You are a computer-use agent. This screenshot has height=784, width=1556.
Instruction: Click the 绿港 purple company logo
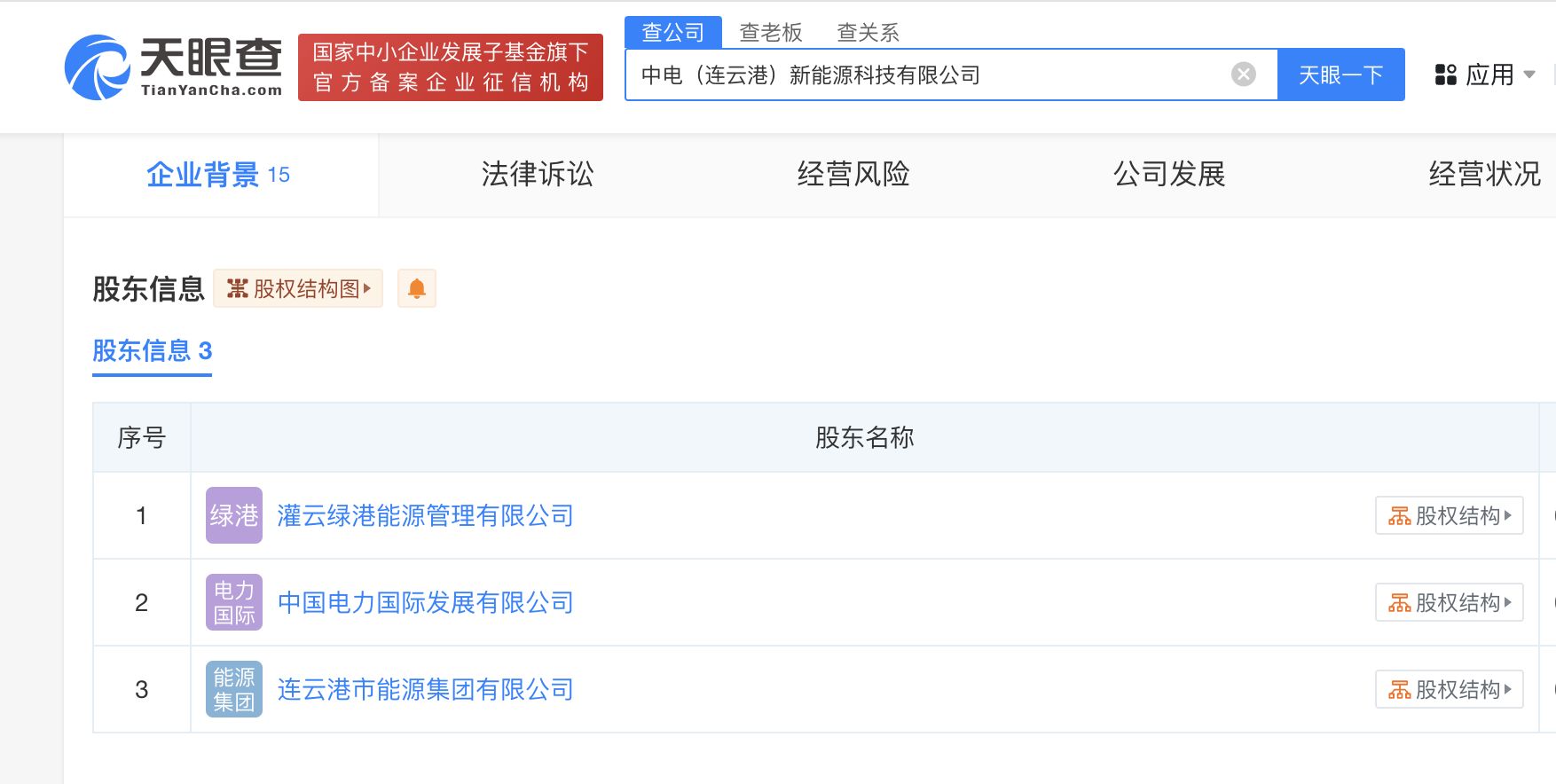234,515
